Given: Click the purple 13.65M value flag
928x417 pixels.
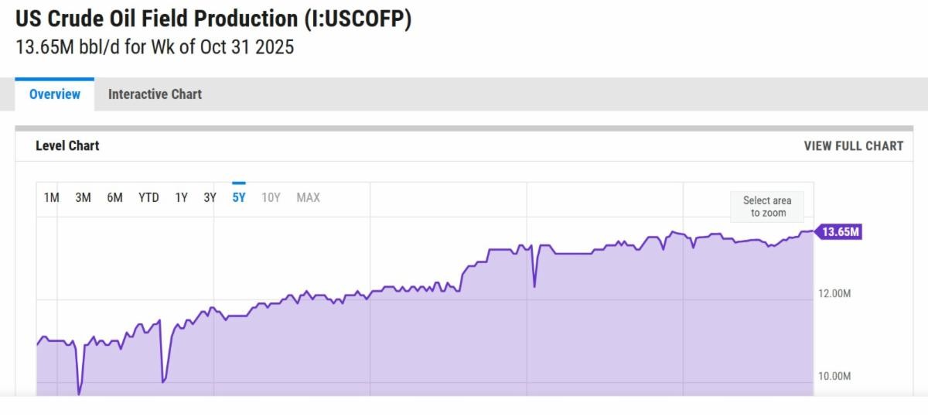Looking at the screenshot, I should (x=841, y=231).
